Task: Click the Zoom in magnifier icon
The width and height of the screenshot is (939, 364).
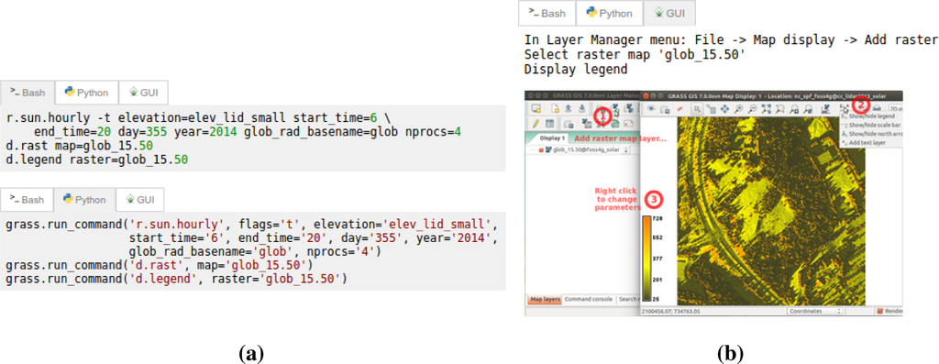Action: tap(738, 109)
